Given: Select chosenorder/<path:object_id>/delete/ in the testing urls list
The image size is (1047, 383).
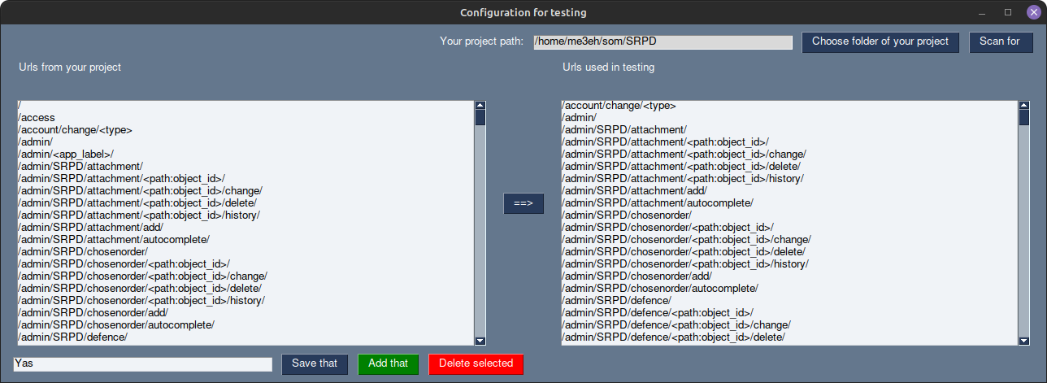Looking at the screenshot, I should [789, 252].
